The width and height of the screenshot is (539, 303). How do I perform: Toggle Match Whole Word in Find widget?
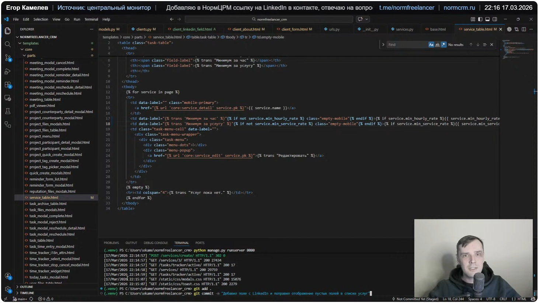(x=437, y=45)
